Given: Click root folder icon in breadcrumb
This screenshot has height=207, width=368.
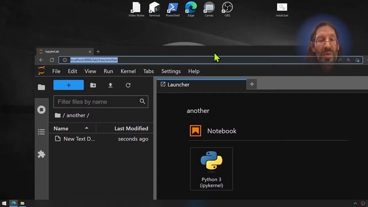Looking at the screenshot, I should [x=57, y=115].
